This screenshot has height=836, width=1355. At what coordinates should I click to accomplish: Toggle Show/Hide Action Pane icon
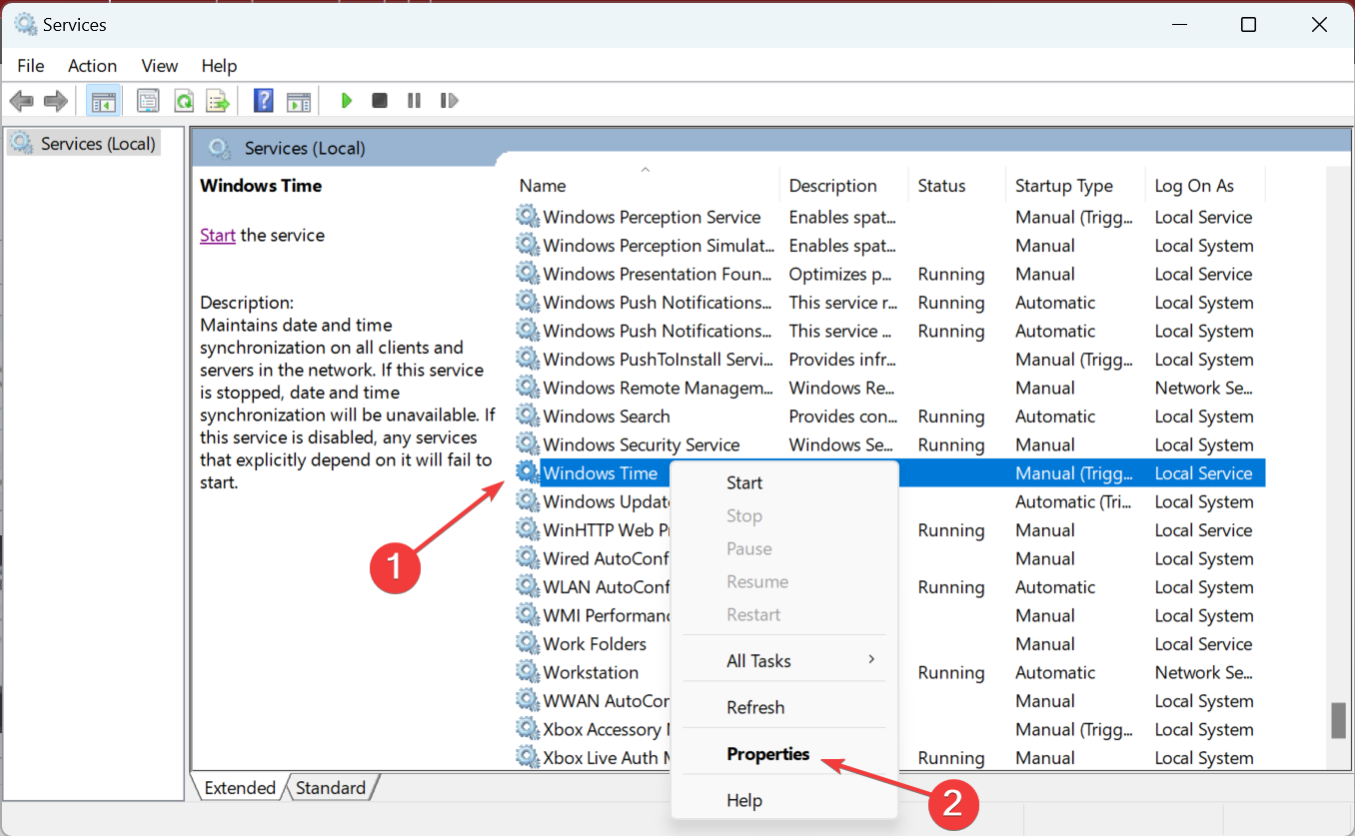click(299, 101)
